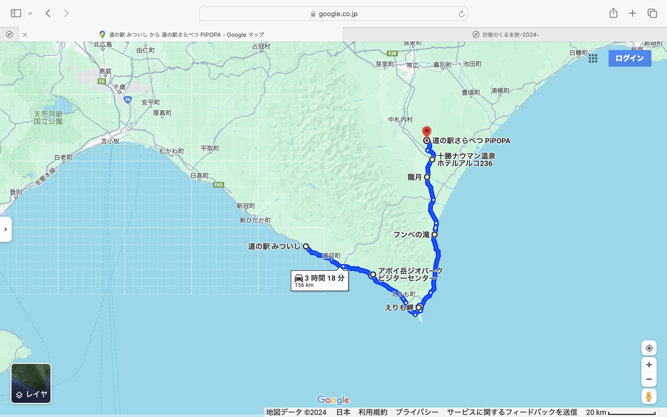Click the ログイン button
This screenshot has width=667, height=417.
coord(629,58)
